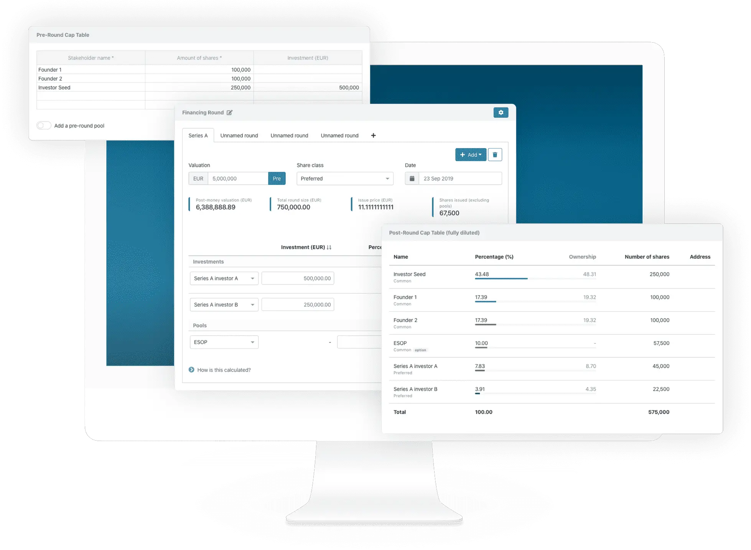Viewport: 751px width, 550px height.
Task: Select the Series A tab
Action: (198, 136)
